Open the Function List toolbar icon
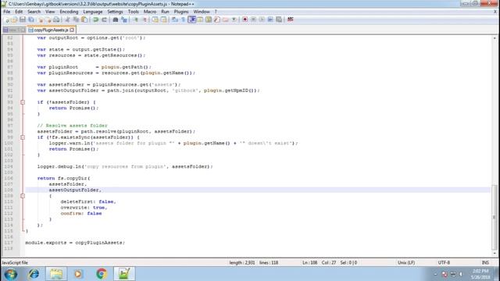Viewport: 500px width, 281px height. [x=217, y=20]
